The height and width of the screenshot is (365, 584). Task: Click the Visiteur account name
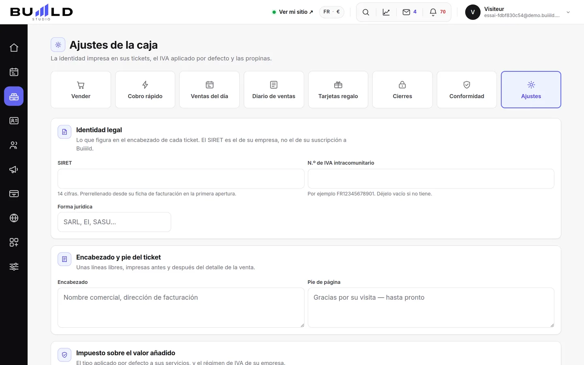tap(494, 9)
